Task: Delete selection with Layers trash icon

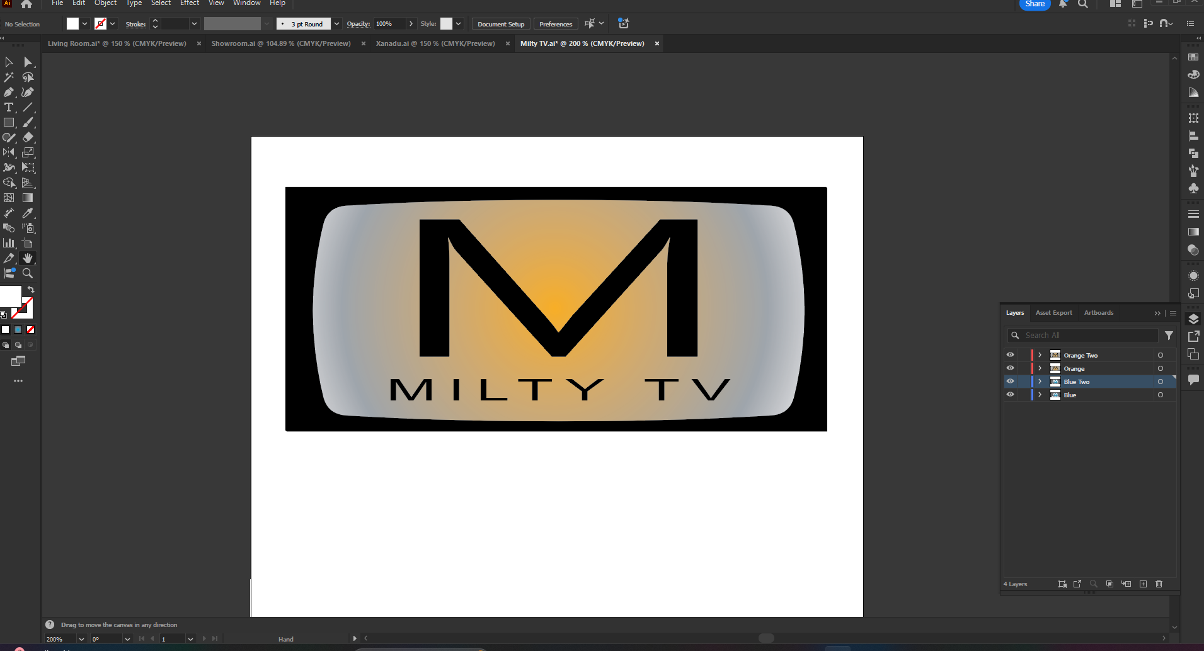Action: point(1159,584)
